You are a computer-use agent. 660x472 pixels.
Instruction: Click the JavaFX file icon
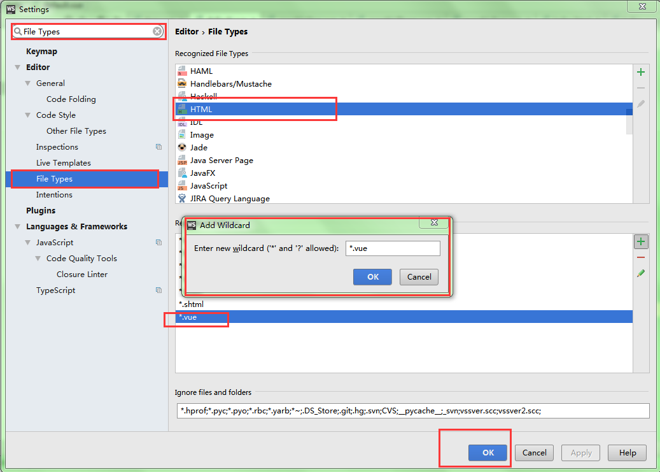[182, 173]
